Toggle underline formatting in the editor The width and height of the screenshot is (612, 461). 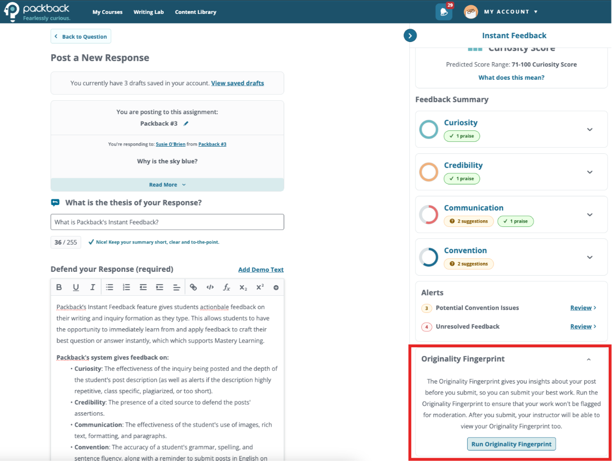point(76,287)
